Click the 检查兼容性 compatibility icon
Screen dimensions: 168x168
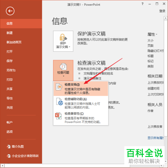(x=58, y=116)
